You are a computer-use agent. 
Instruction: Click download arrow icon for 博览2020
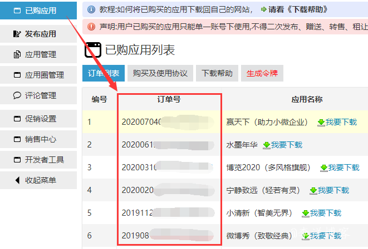[x=323, y=167]
